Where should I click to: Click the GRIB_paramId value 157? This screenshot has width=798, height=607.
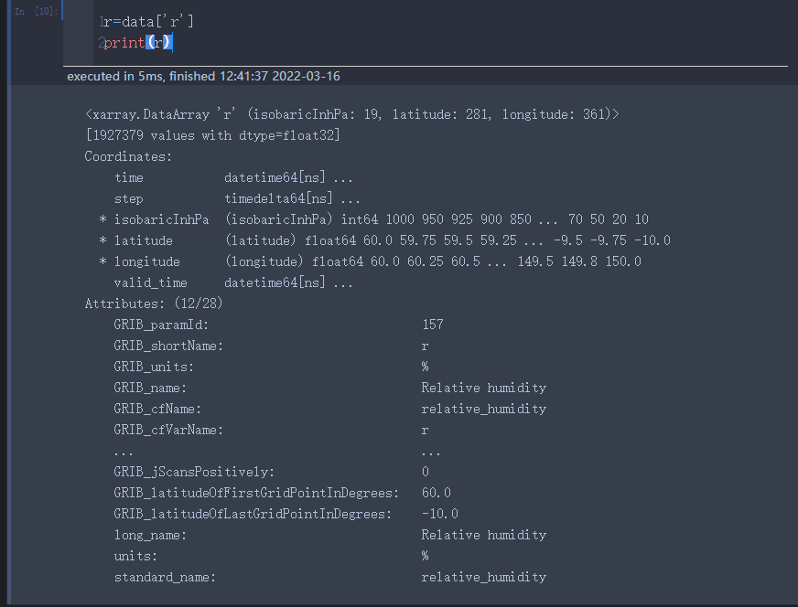(x=433, y=325)
